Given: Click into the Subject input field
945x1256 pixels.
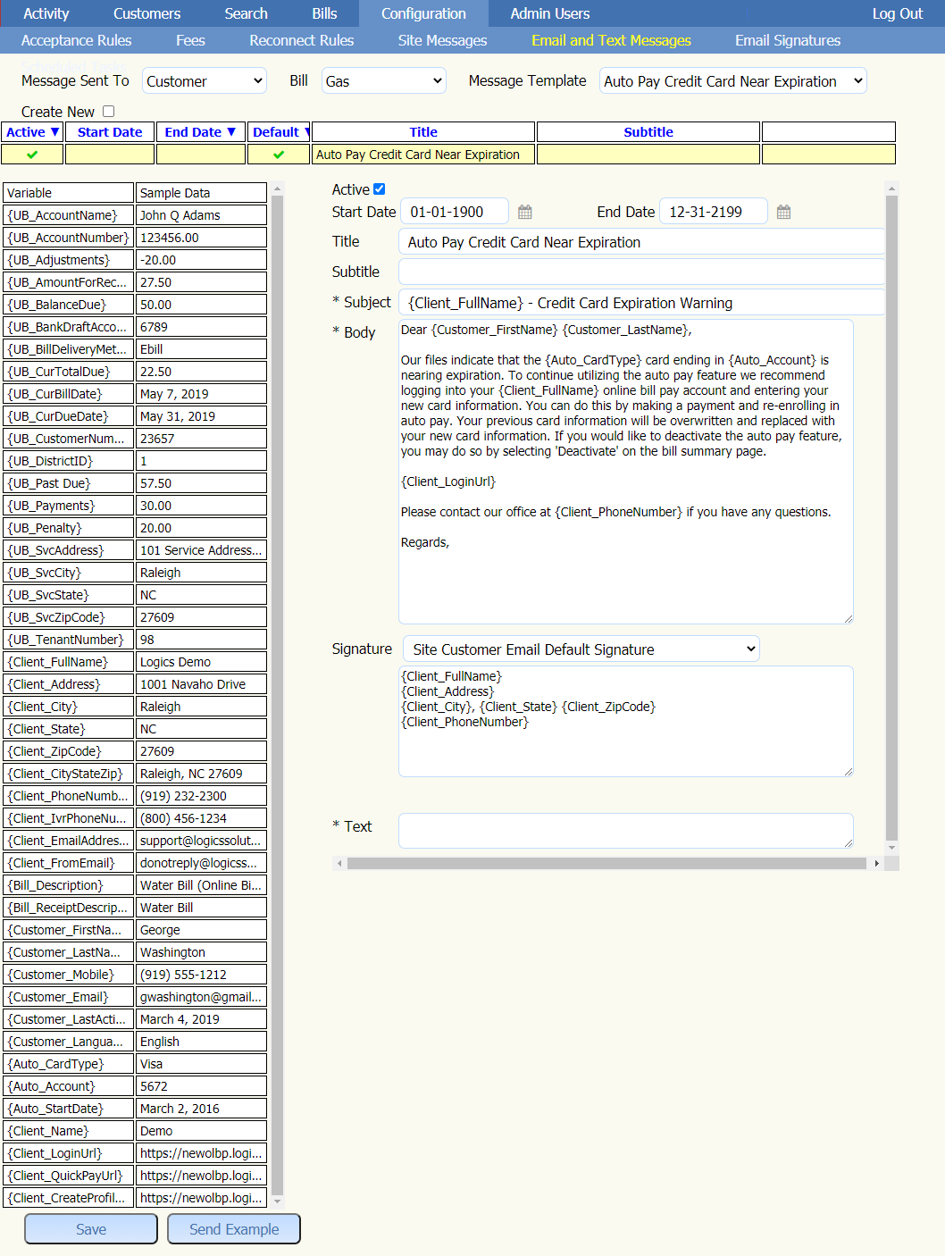Looking at the screenshot, I should click(640, 303).
